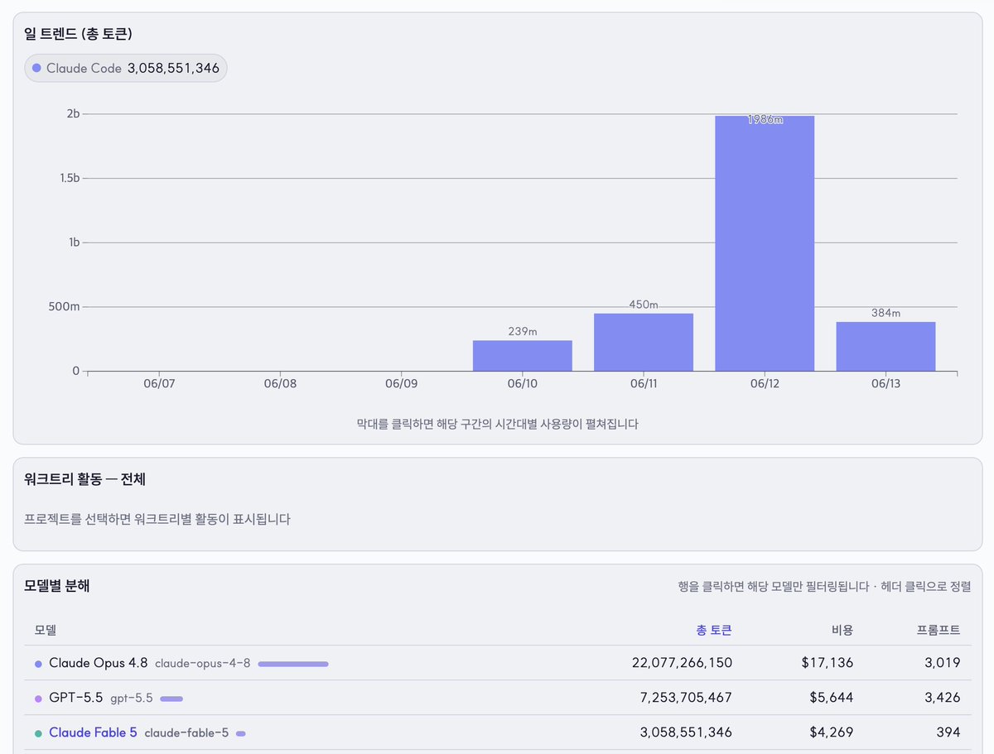Filter by the Claude Opus 4.8 row
This screenshot has width=994, height=754.
(x=498, y=663)
